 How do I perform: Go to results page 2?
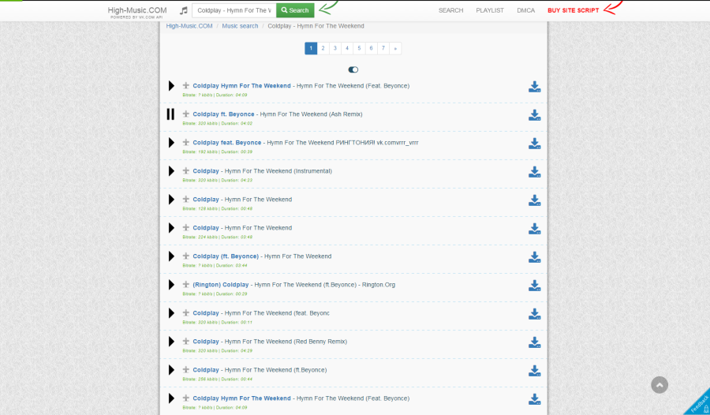click(x=323, y=48)
